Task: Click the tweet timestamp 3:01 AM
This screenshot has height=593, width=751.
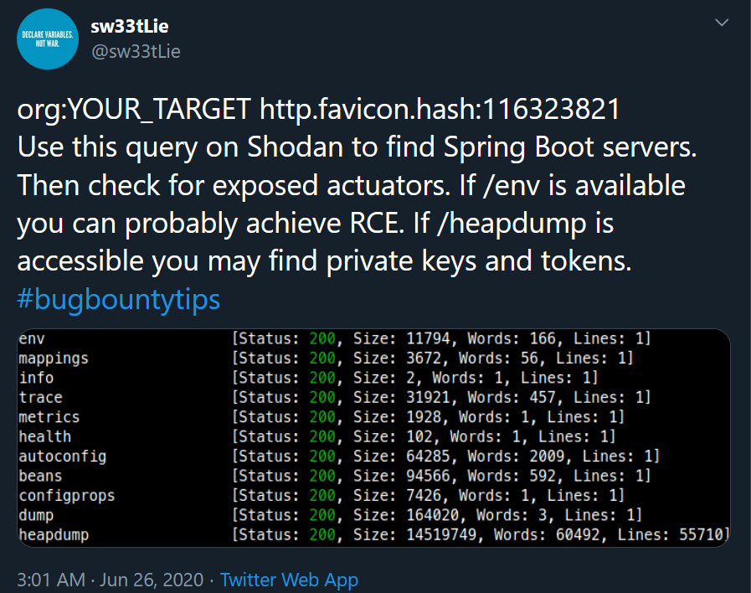Action: point(44,580)
